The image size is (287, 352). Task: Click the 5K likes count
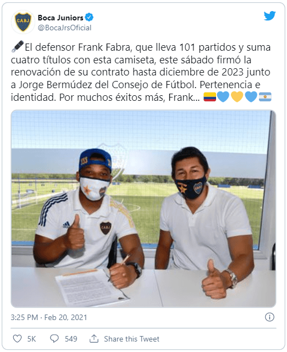[x=31, y=339]
